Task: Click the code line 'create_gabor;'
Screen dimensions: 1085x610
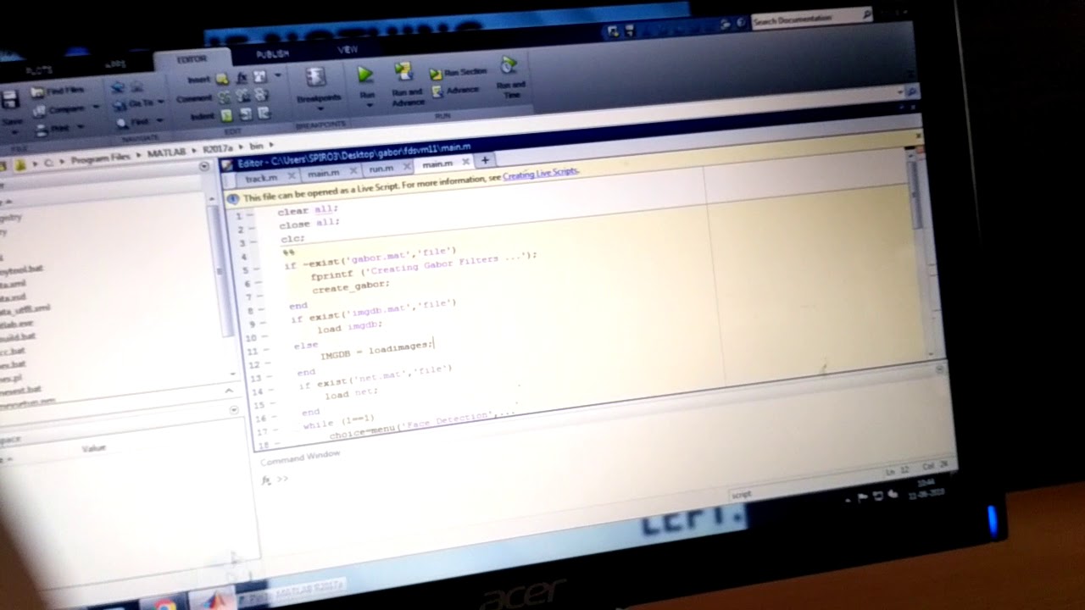Action: tap(350, 288)
